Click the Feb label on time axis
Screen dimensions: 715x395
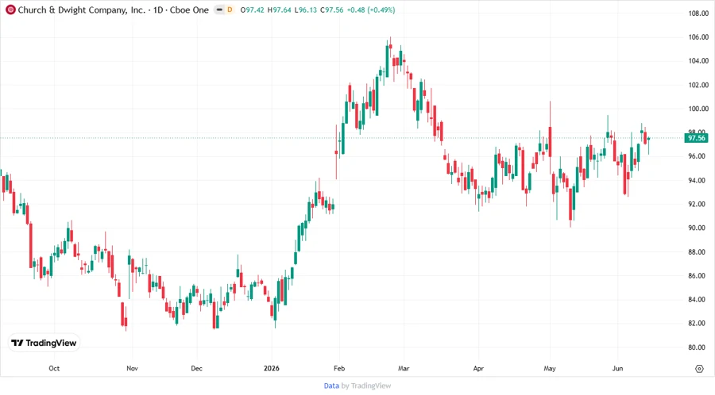[339, 368]
